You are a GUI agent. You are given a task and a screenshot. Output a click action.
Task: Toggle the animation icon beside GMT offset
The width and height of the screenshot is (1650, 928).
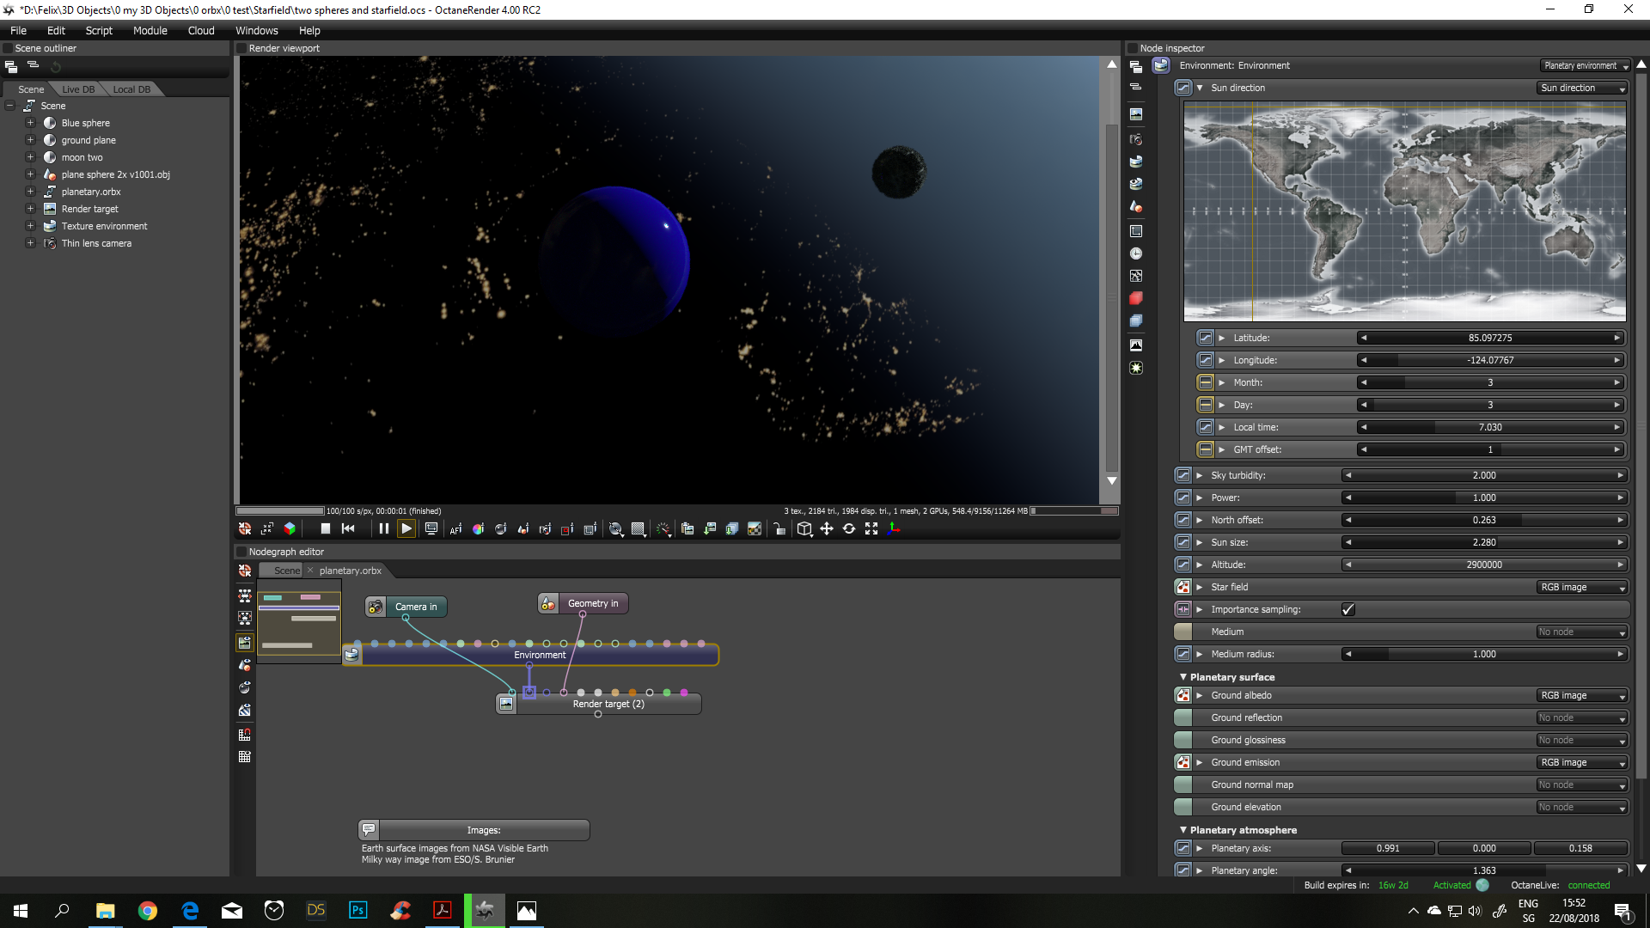click(1205, 449)
